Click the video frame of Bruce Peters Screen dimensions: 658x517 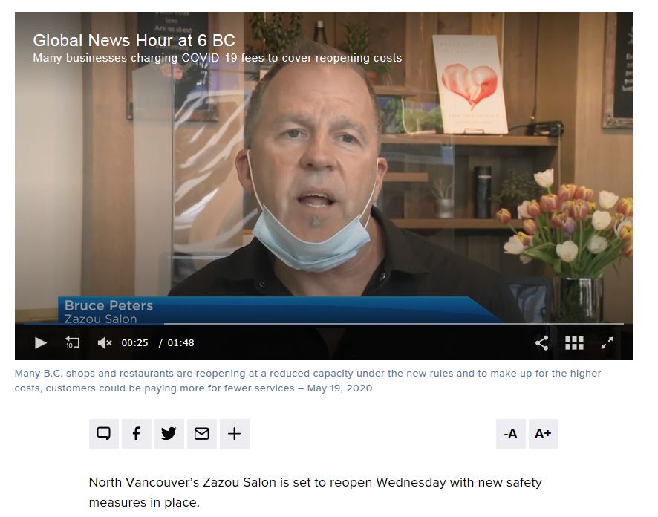[324, 168]
